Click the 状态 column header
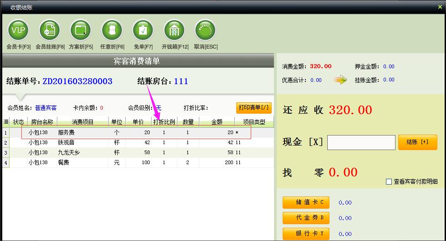Screen dimensions: 446x241 coord(19,122)
